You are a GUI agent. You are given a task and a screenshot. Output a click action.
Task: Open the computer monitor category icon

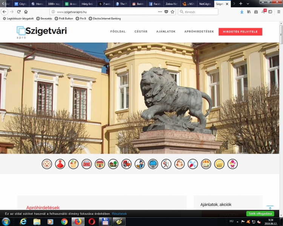[153, 164]
